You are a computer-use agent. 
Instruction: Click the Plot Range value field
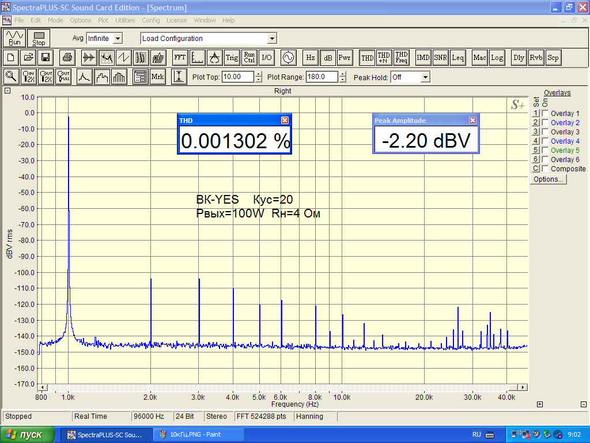point(322,77)
